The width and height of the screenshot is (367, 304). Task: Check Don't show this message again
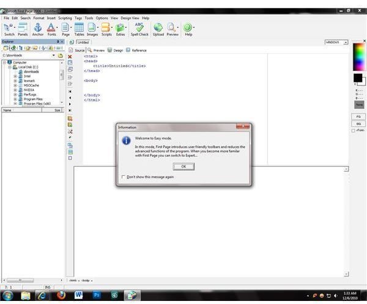point(124,177)
